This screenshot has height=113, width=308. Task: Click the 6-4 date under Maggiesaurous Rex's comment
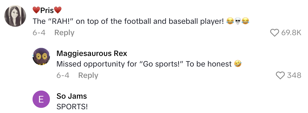tap(63, 75)
